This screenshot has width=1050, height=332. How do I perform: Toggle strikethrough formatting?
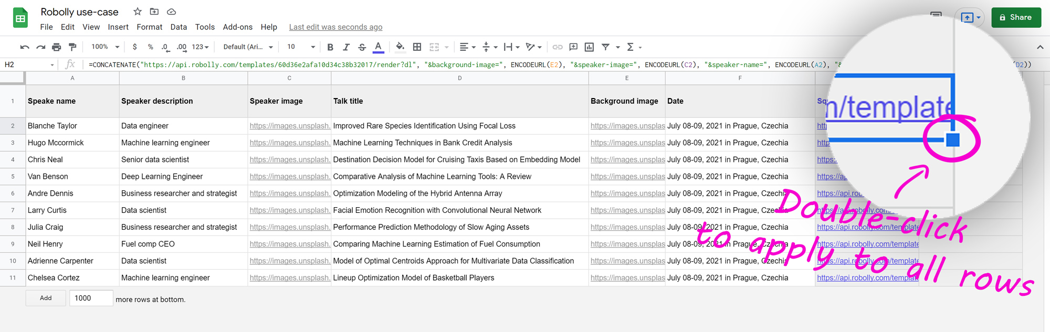(x=362, y=47)
